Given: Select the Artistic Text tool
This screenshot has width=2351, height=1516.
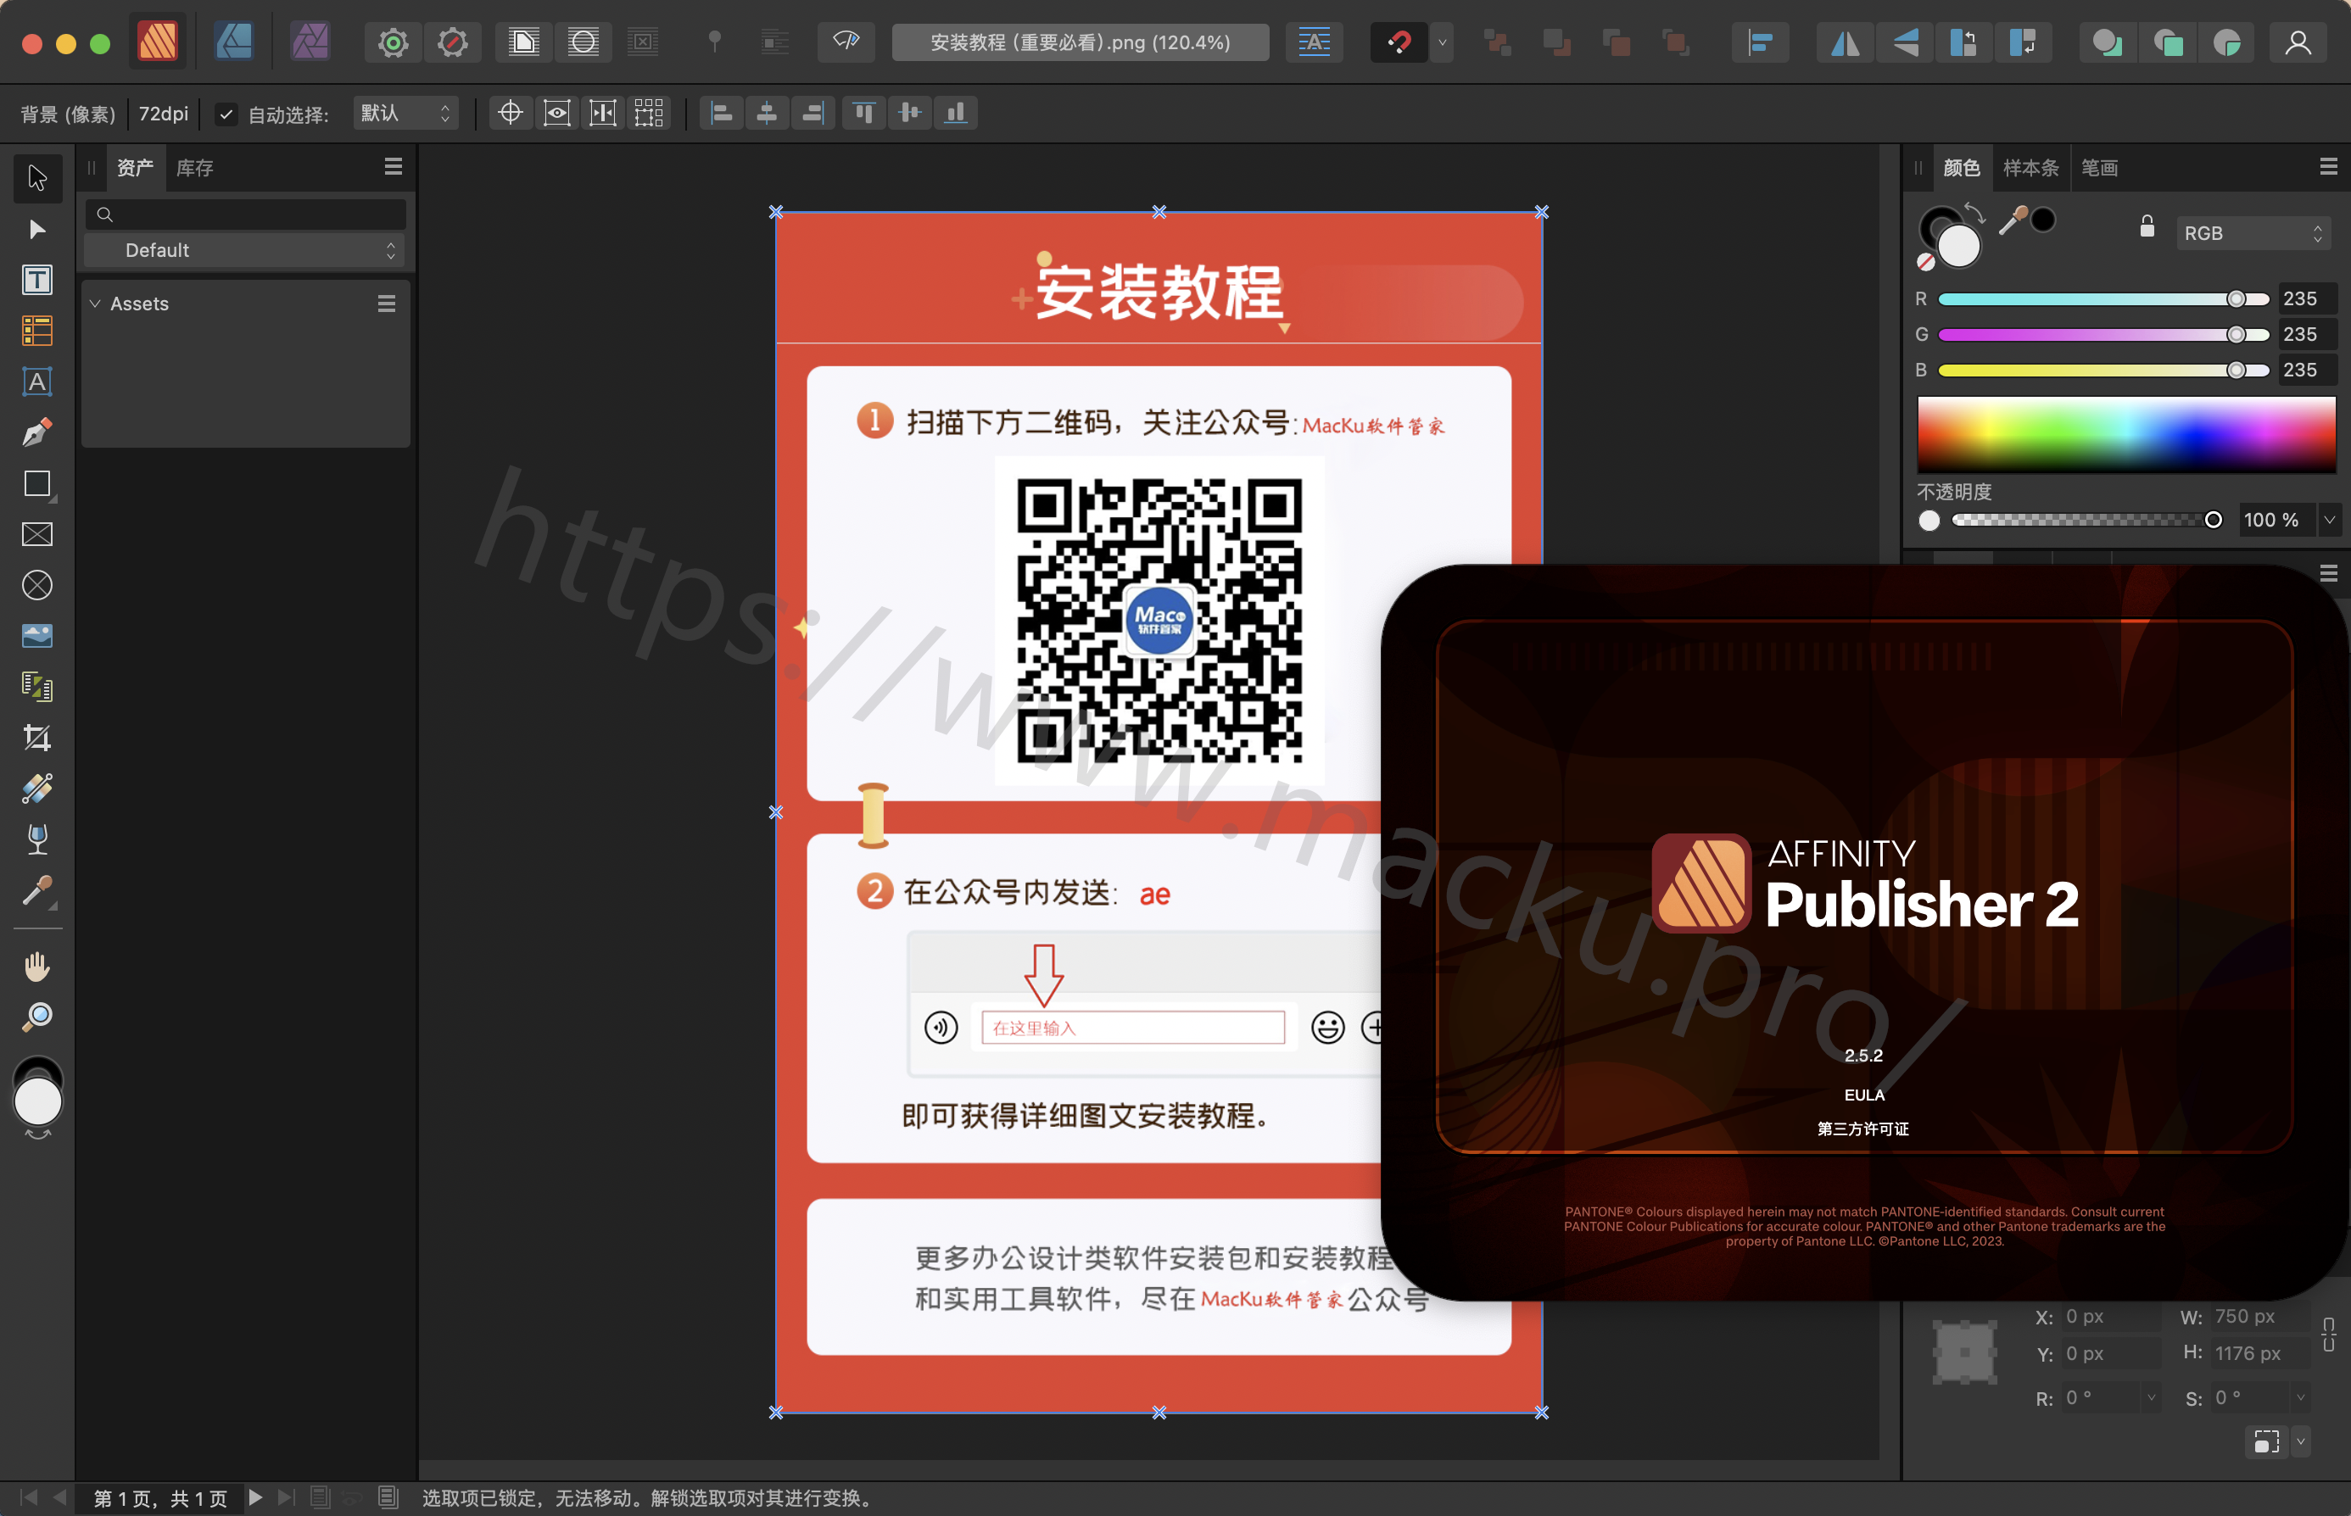Looking at the screenshot, I should coord(37,382).
